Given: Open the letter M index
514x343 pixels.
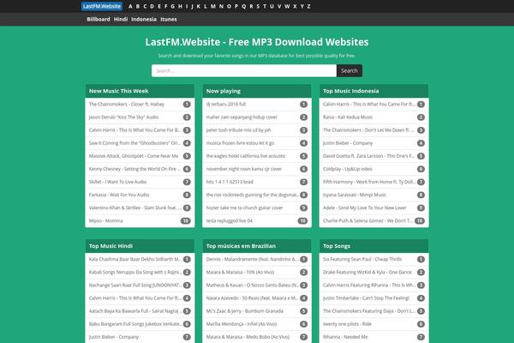Looking at the screenshot, I should click(213, 6).
